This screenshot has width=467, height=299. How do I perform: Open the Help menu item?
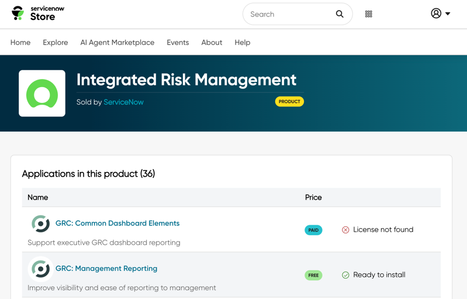tap(243, 42)
